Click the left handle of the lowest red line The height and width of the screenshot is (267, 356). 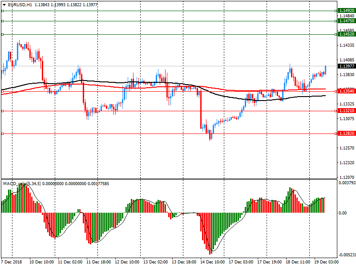coord(2,133)
